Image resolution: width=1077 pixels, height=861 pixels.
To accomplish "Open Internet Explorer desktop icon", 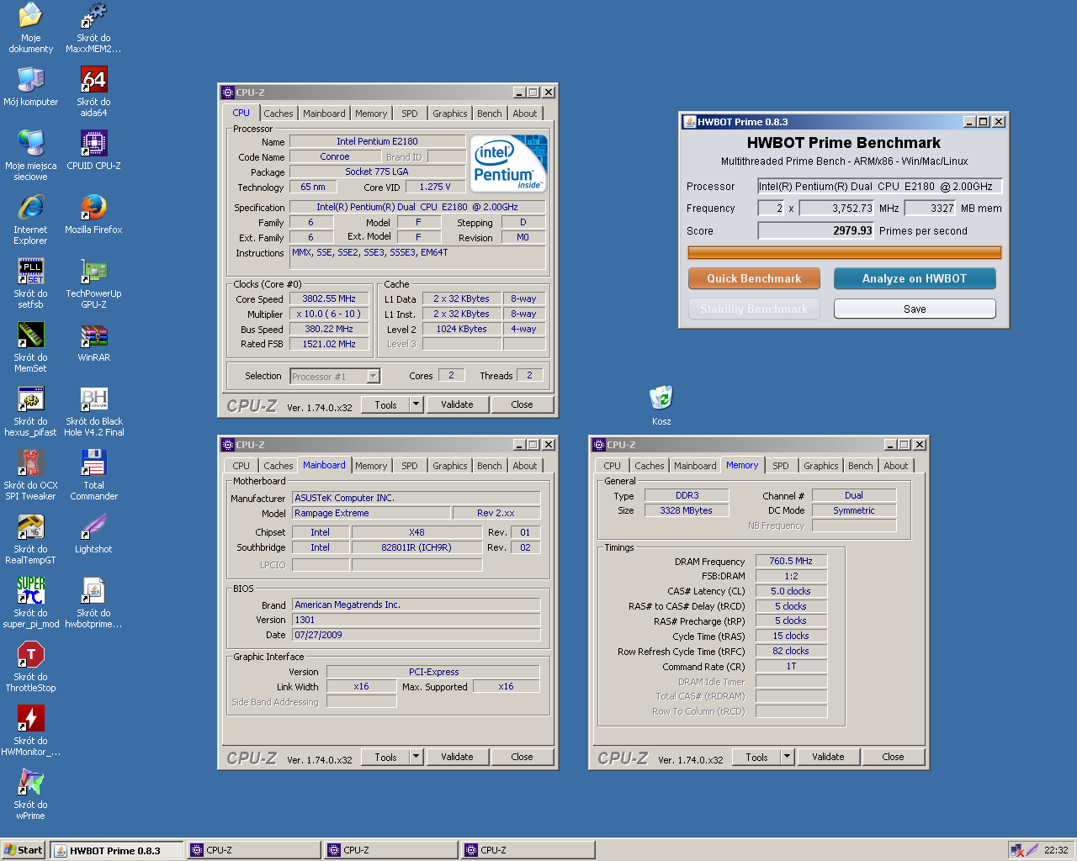I will (30, 207).
